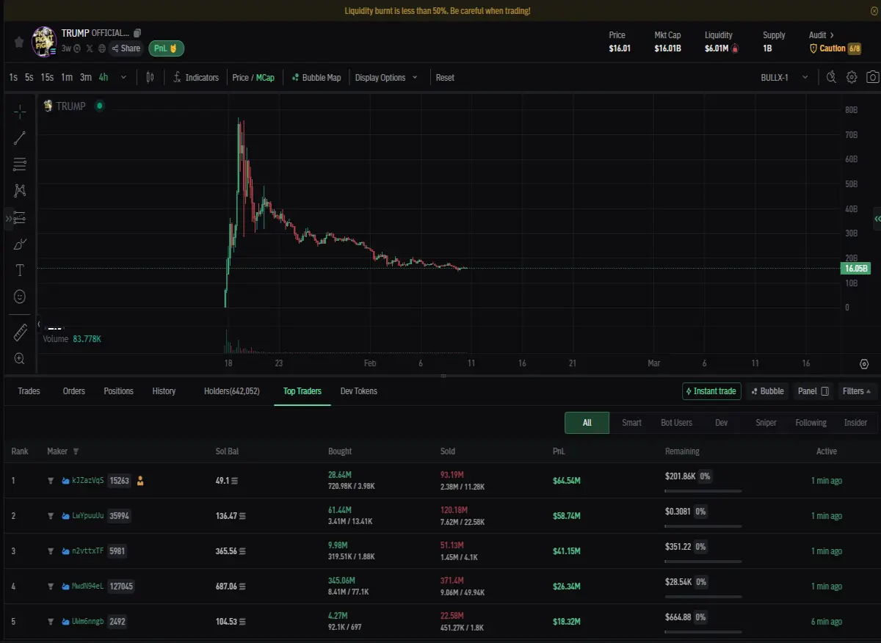Viewport: 881px width, 643px height.
Task: Take a chart snapshot with camera icon
Action: point(872,77)
